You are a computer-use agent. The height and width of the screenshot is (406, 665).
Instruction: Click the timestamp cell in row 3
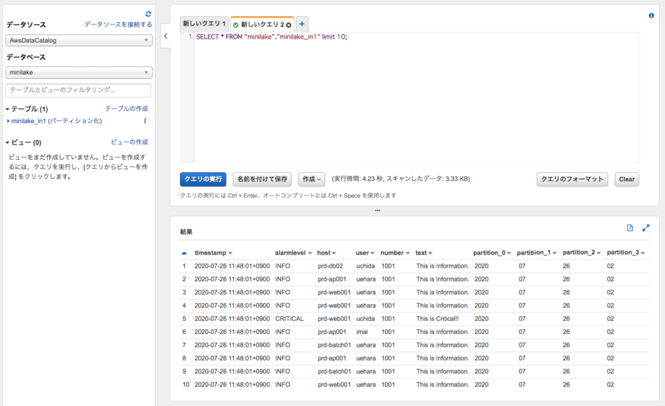[x=232, y=293]
